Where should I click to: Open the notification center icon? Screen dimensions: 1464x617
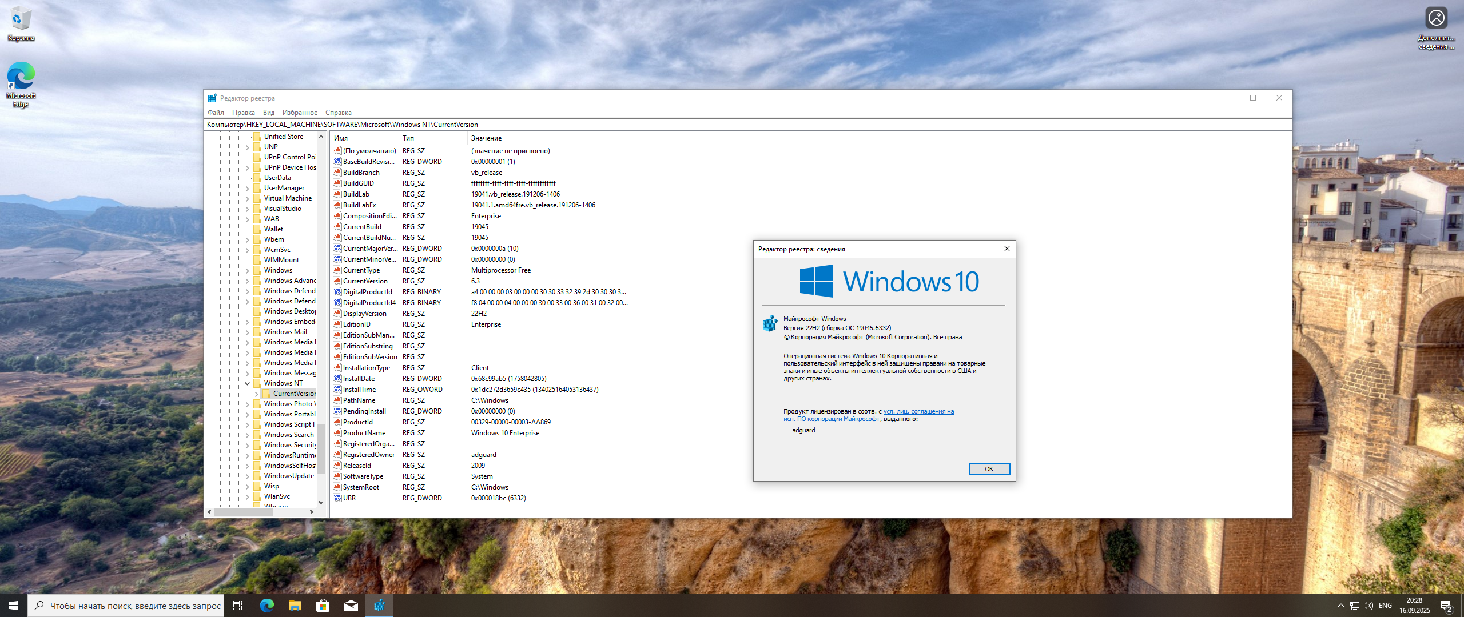pyautogui.click(x=1446, y=606)
